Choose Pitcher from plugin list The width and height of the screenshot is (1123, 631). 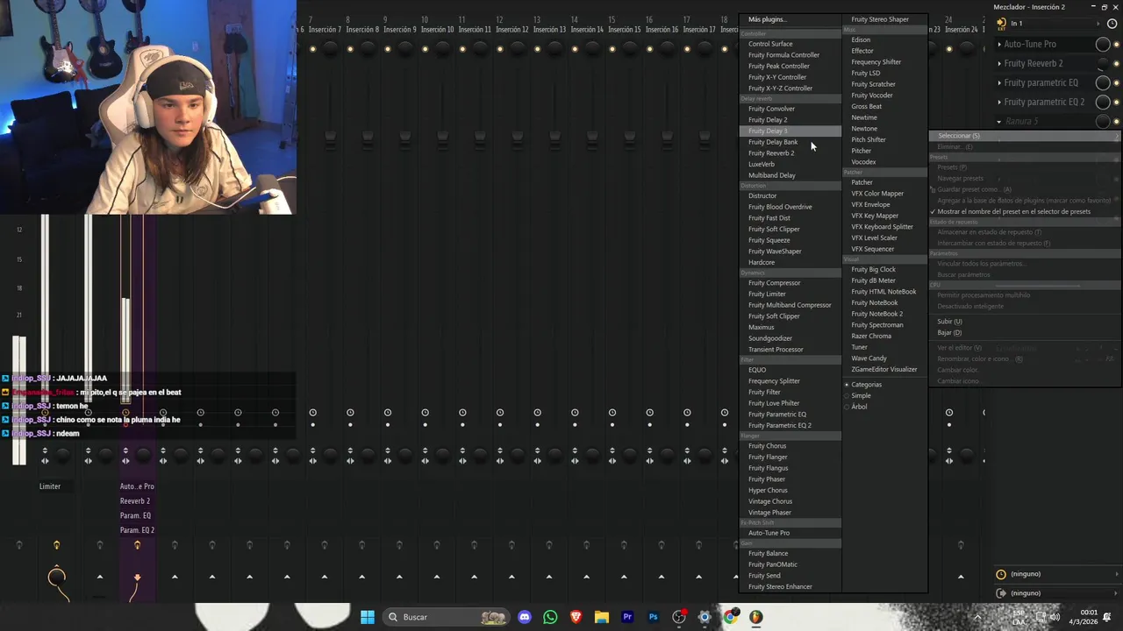[884, 151]
